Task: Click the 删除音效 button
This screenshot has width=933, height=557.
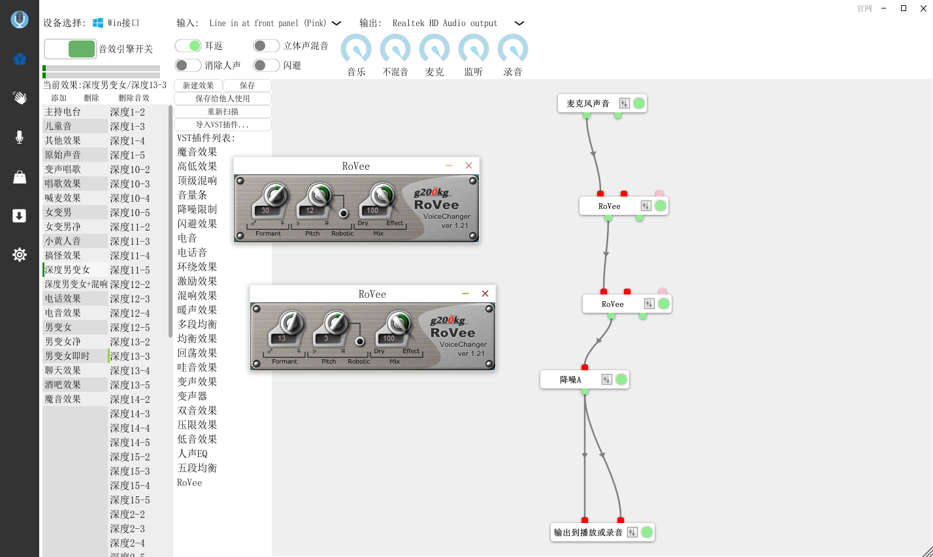Action: (x=134, y=98)
